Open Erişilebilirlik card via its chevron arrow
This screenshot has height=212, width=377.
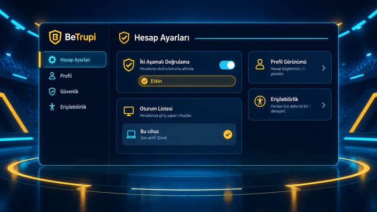pyautogui.click(x=324, y=105)
